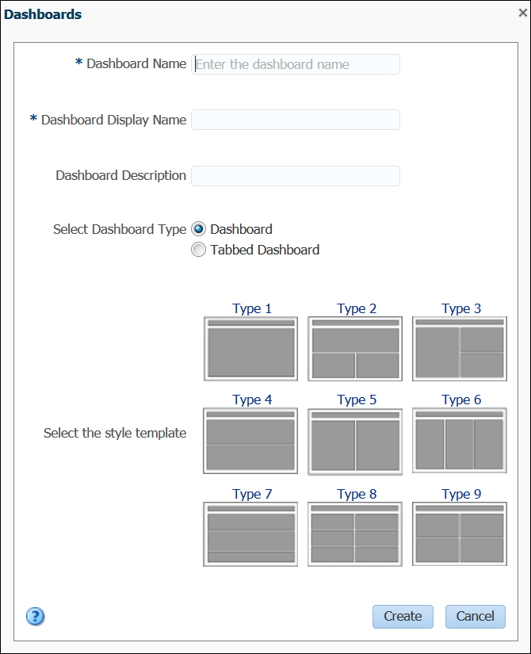Pick the Type 6 three-column template
Screen dimensions: 531x654
(460, 441)
